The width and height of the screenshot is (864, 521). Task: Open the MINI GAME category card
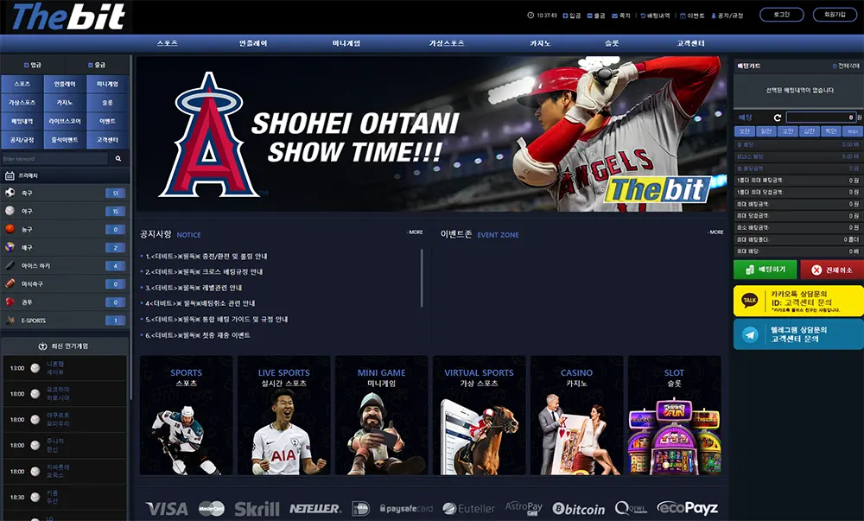[x=381, y=416]
